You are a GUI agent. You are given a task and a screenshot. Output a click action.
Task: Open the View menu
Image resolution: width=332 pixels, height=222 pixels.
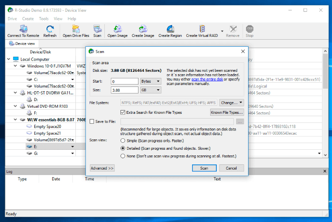[x=58, y=19]
